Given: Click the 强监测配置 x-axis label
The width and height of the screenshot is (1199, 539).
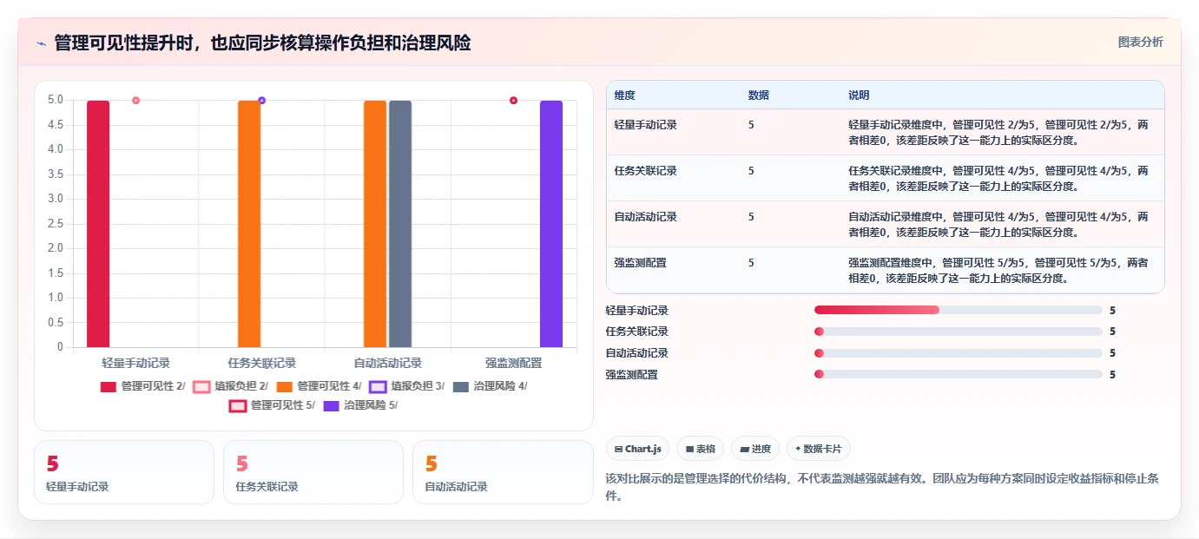Looking at the screenshot, I should tap(513, 363).
